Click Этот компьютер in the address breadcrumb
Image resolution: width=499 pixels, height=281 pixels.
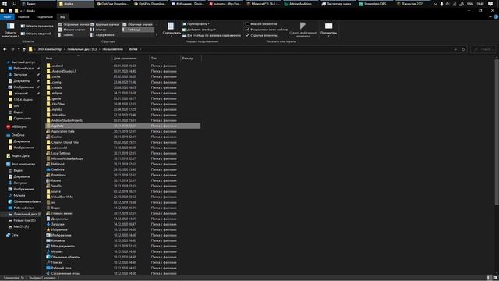pyautogui.click(x=49, y=49)
